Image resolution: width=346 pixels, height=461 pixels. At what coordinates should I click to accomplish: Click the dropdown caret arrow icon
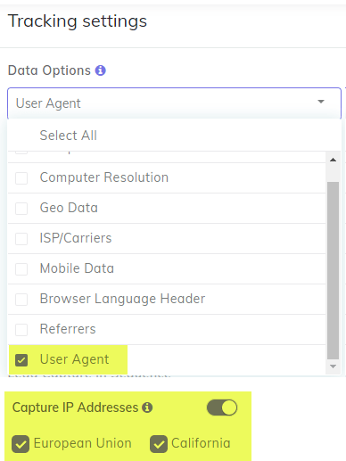[x=321, y=102]
